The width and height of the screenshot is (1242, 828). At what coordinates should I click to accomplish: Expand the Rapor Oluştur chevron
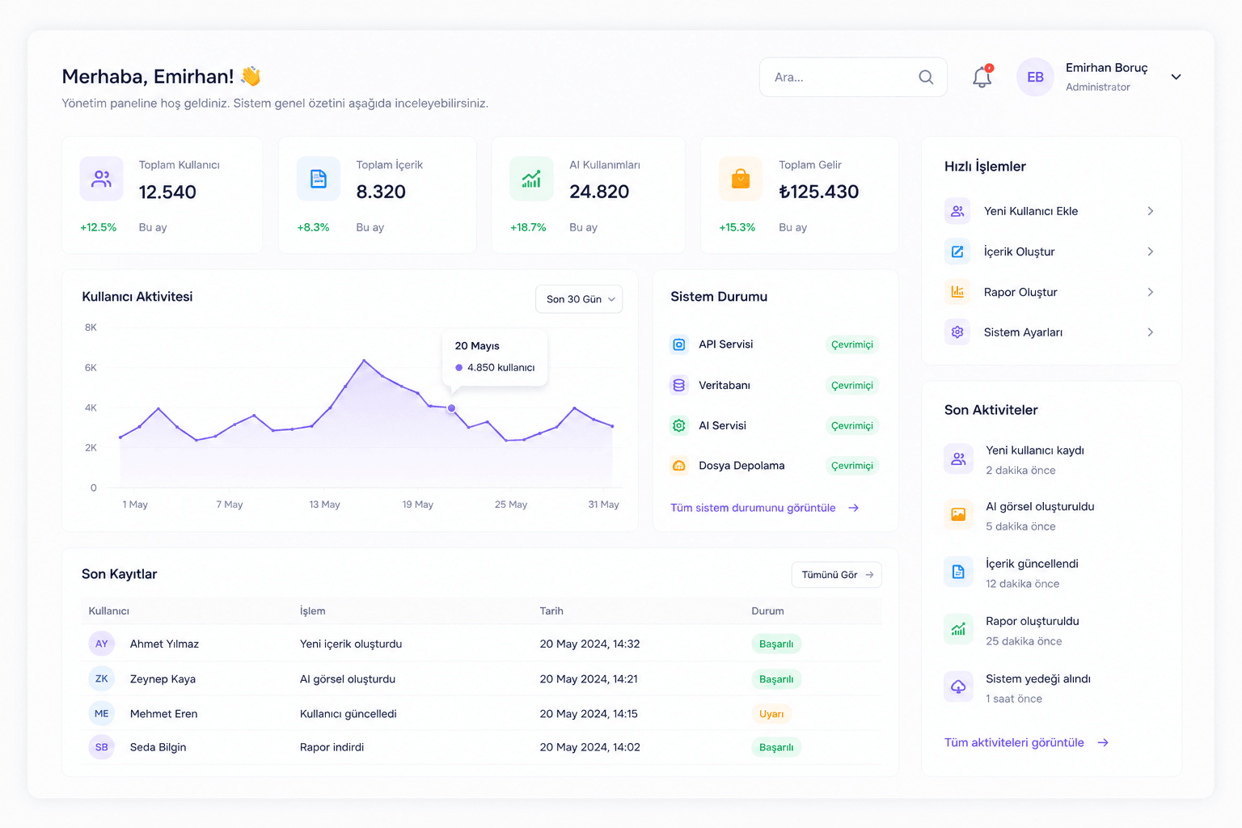pos(1150,292)
